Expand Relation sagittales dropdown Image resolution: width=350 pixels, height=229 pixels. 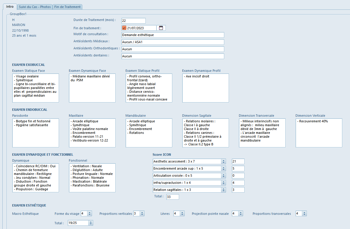click(x=224, y=190)
